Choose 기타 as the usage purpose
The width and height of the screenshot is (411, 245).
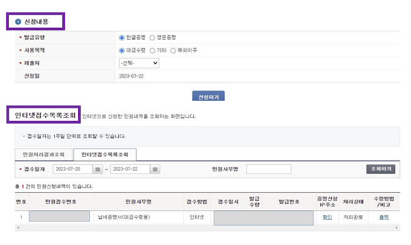click(x=152, y=50)
